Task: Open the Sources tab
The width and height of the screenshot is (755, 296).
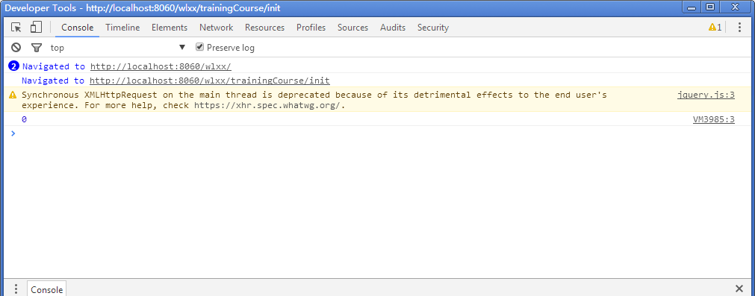Action: 352,28
